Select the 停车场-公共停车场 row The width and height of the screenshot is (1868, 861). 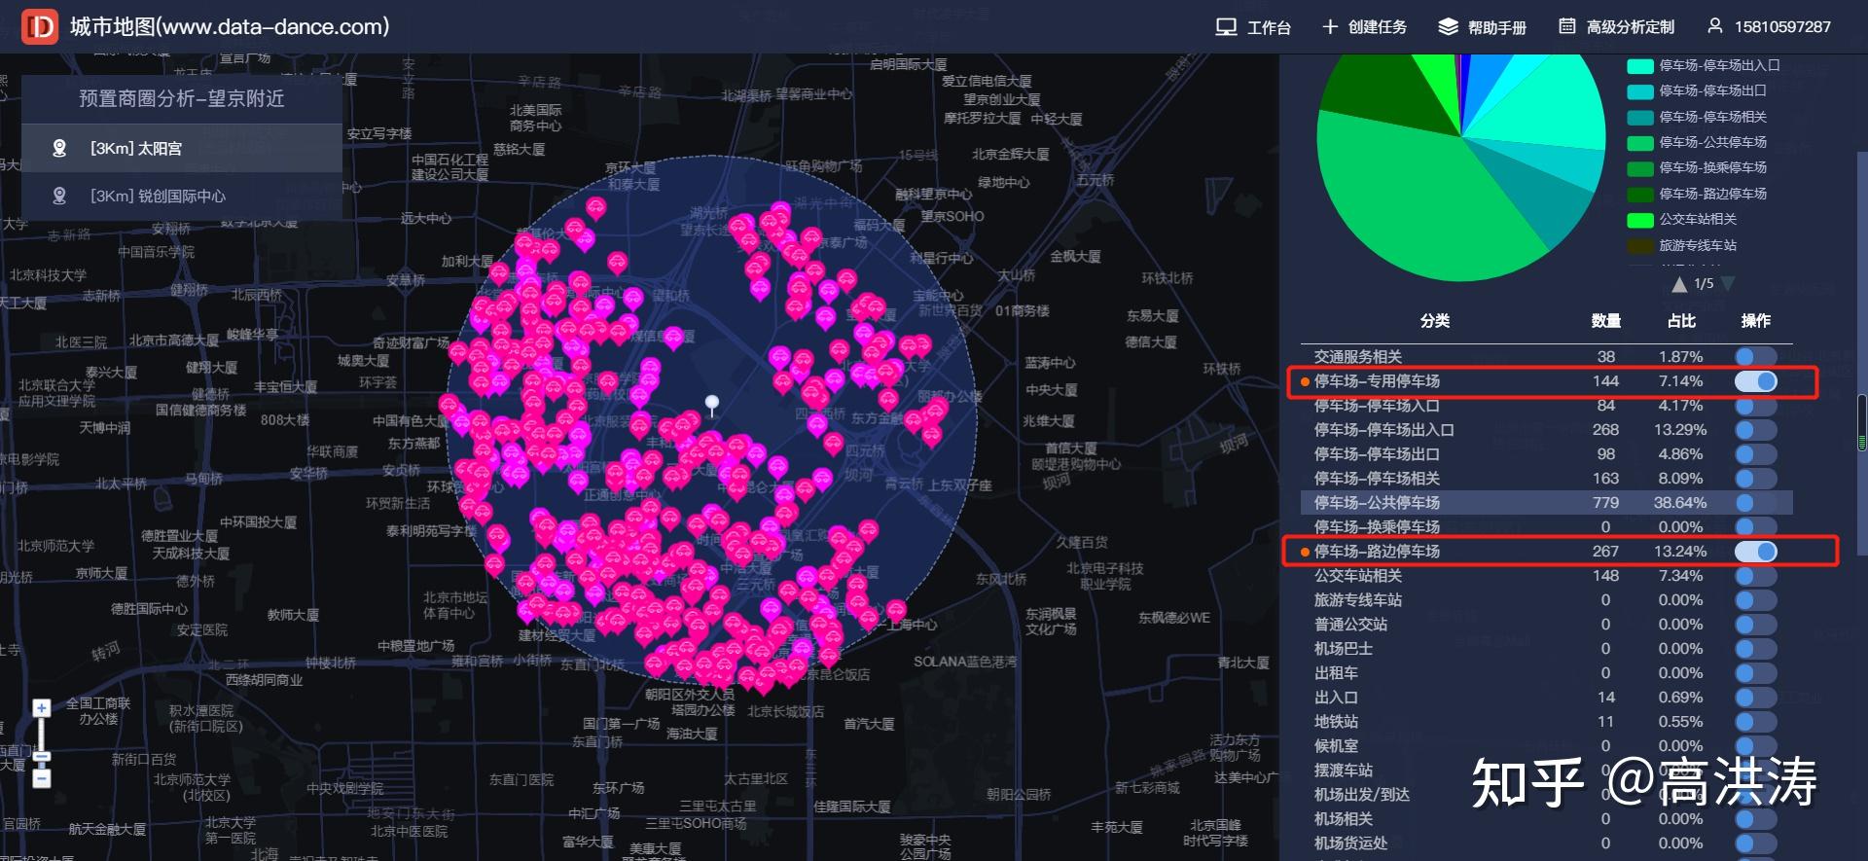(x=1546, y=503)
